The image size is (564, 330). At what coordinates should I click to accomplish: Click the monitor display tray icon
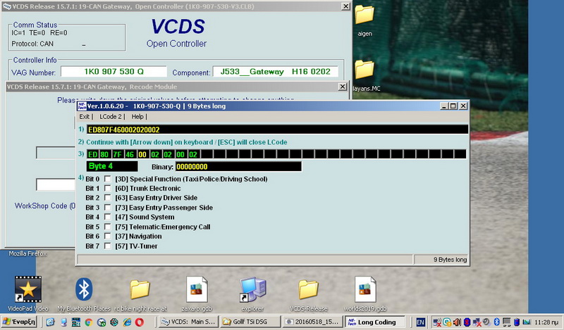pyautogui.click(x=507, y=322)
